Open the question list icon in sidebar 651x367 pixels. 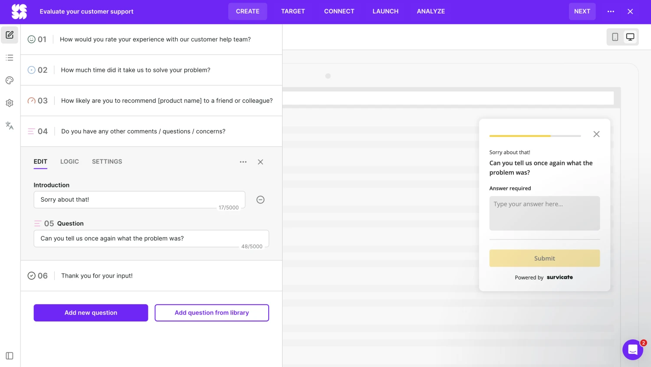coord(10,58)
